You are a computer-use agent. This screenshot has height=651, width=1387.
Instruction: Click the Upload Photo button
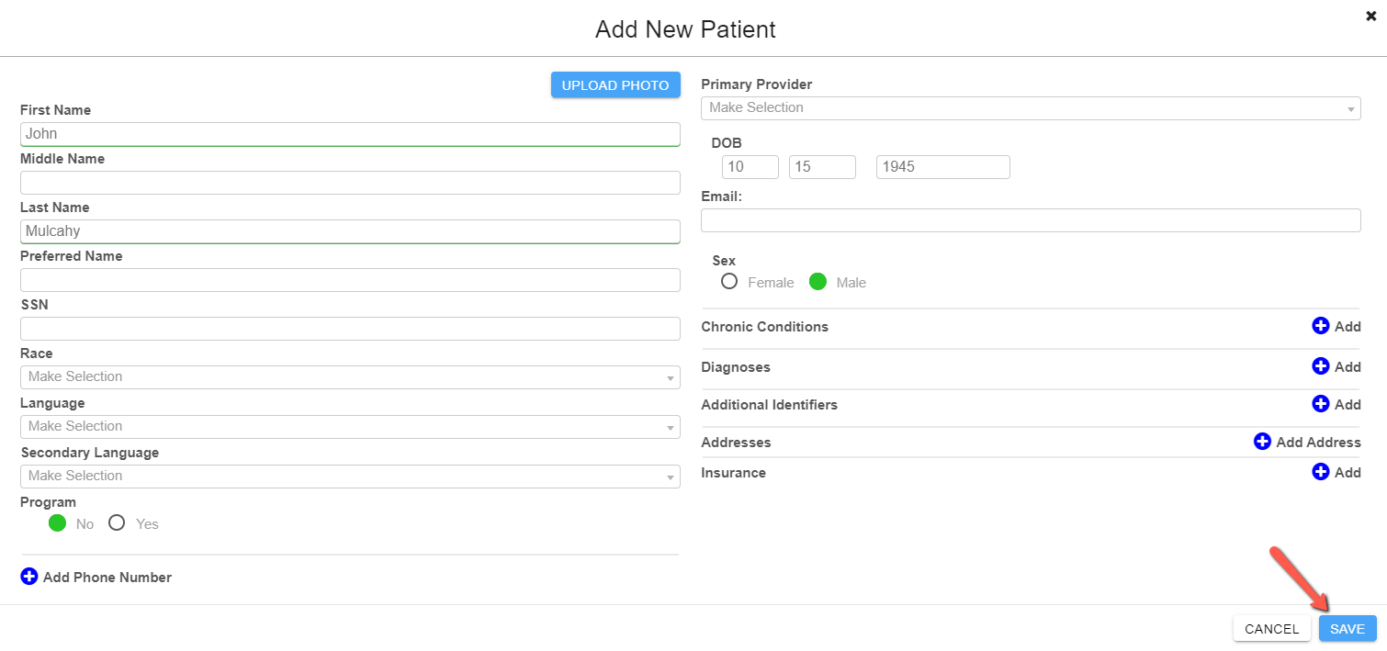click(615, 84)
